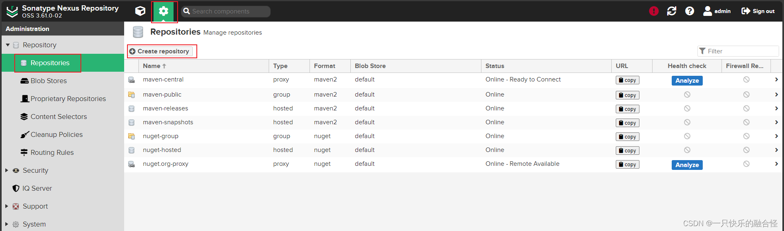784x231 pixels.
Task: Click disabled health check icon for nuget-hosted
Action: (x=687, y=150)
